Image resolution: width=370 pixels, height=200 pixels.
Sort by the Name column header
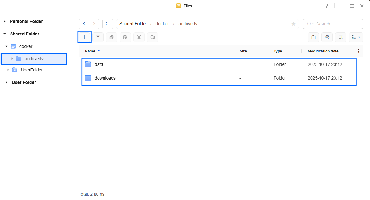click(x=90, y=51)
